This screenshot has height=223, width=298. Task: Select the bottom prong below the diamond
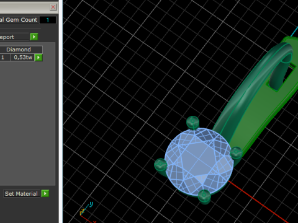point(204,196)
